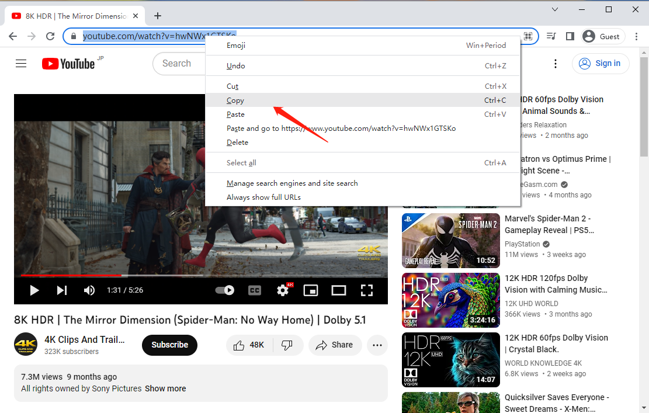Subscribe to the channel
Screen dimensions: 649x413
point(170,345)
